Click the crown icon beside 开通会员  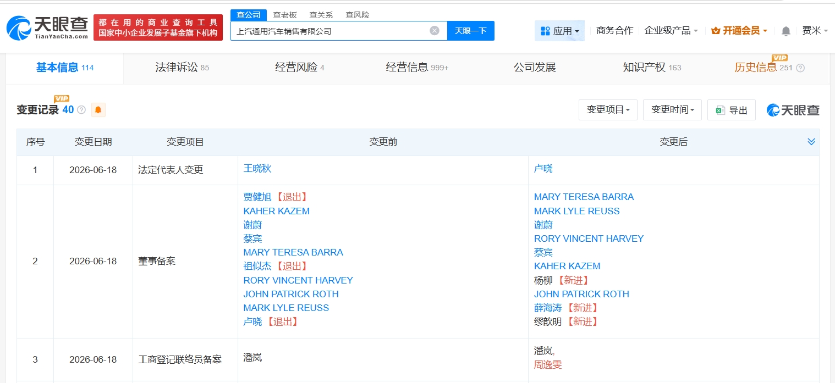tap(716, 31)
